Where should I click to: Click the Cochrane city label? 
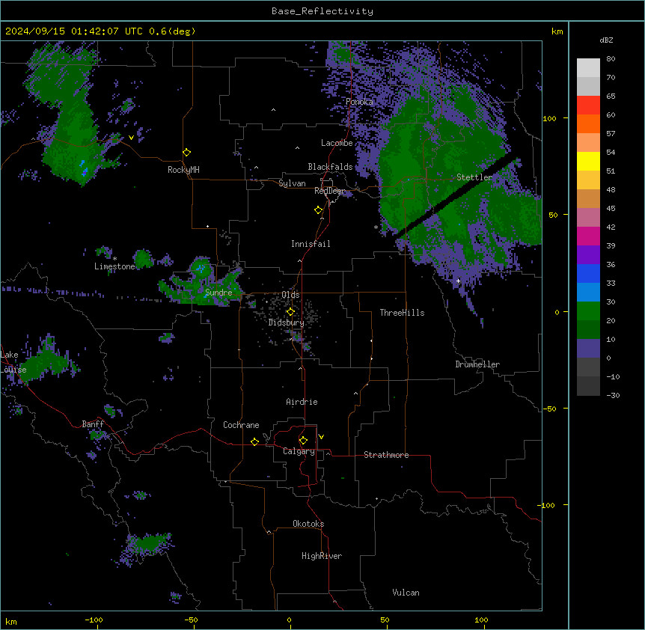241,425
